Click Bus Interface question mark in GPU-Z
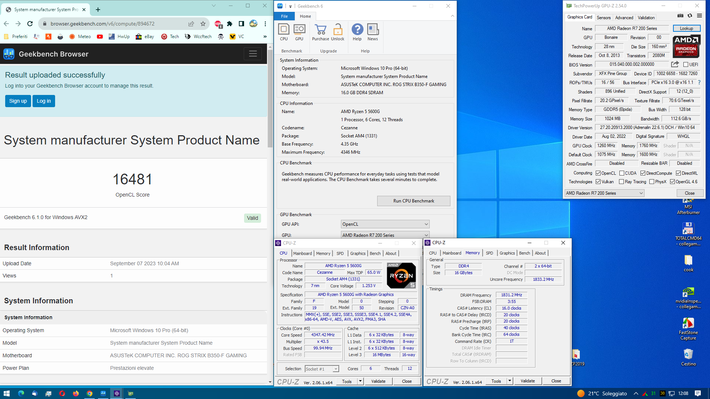The height and width of the screenshot is (399, 710). point(699,82)
